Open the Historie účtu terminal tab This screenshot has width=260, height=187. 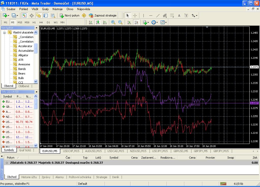29,177
